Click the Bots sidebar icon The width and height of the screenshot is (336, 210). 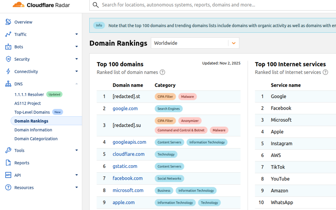tap(8, 47)
